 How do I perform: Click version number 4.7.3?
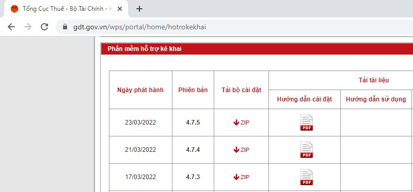[193, 177]
